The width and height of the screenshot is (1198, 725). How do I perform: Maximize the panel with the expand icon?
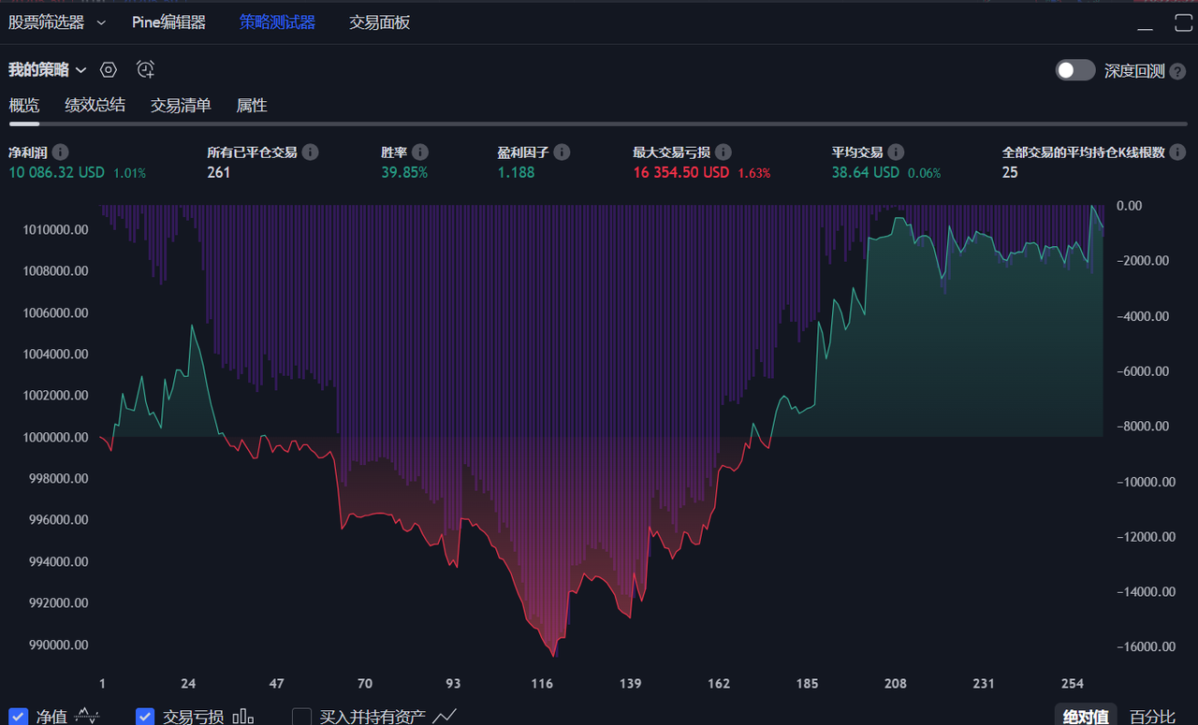point(1183,23)
